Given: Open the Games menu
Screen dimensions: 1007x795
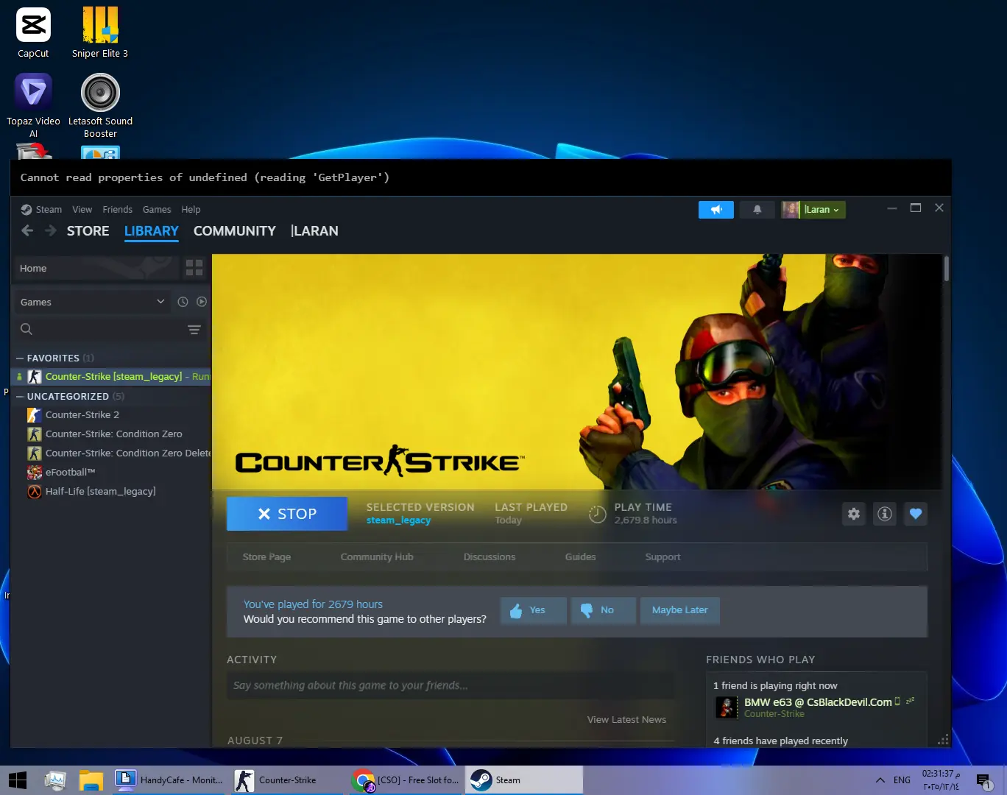Looking at the screenshot, I should click(157, 210).
